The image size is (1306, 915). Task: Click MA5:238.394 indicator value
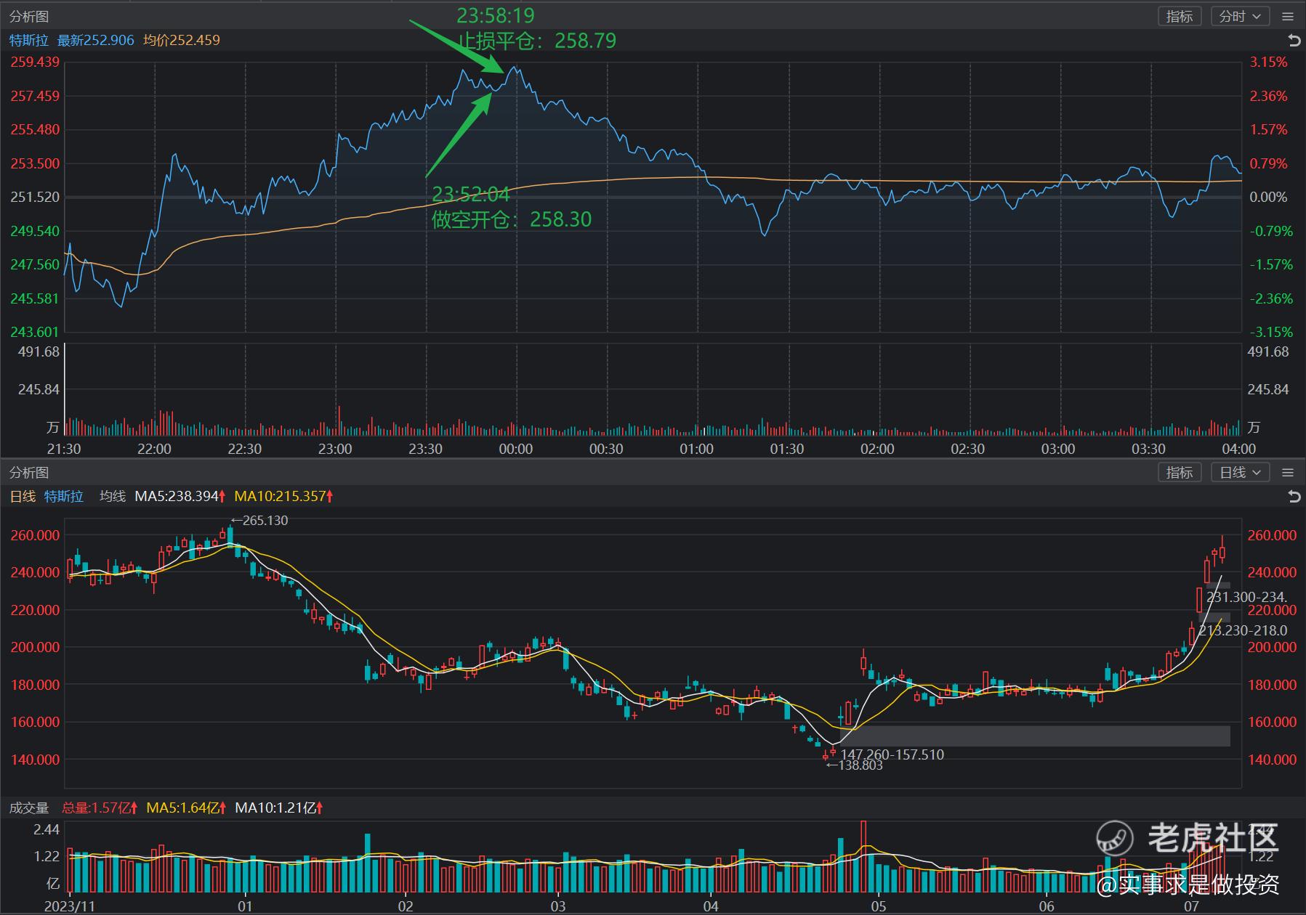point(180,496)
